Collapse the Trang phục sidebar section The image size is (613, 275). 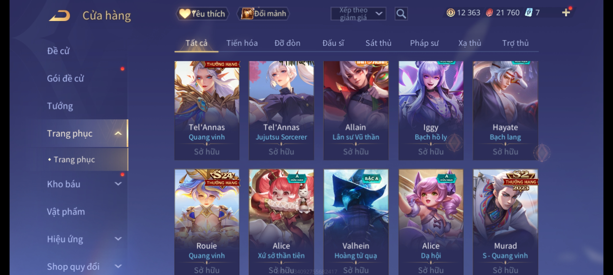(118, 133)
